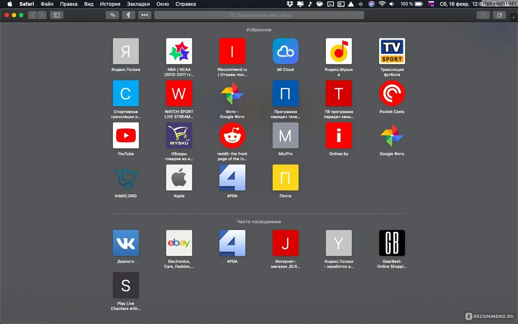Toggle the Safari sidebar button
Screen dimensions: 518x324
click(x=56, y=15)
